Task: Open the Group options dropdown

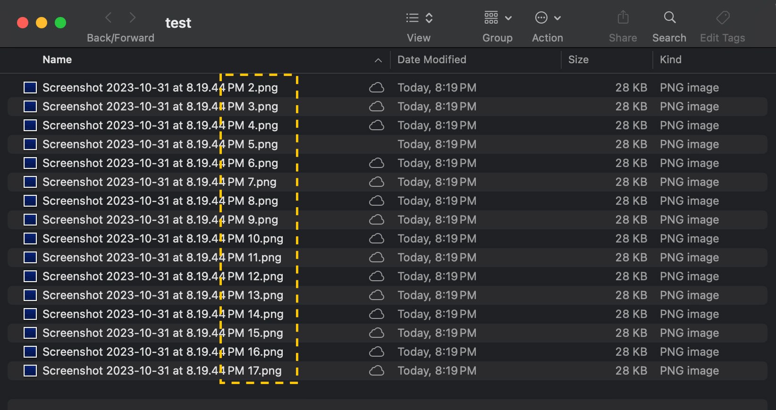Action: (498, 18)
